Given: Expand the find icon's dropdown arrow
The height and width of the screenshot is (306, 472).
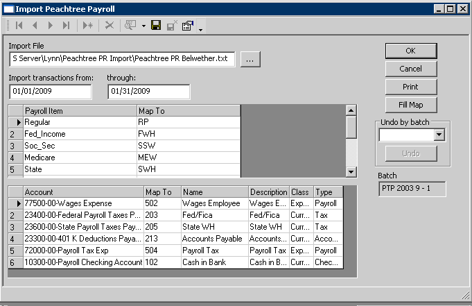Looking at the screenshot, I should coord(143,26).
